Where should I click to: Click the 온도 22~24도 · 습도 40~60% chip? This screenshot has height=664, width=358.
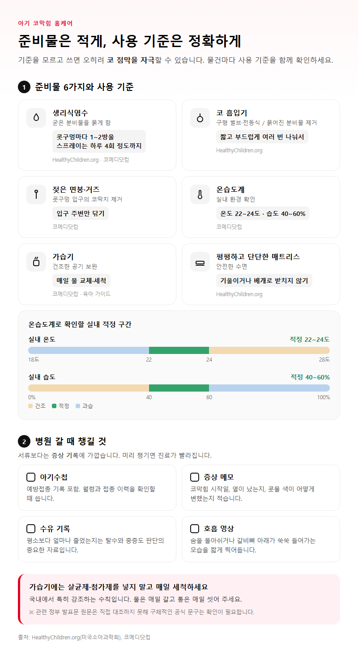click(x=263, y=213)
